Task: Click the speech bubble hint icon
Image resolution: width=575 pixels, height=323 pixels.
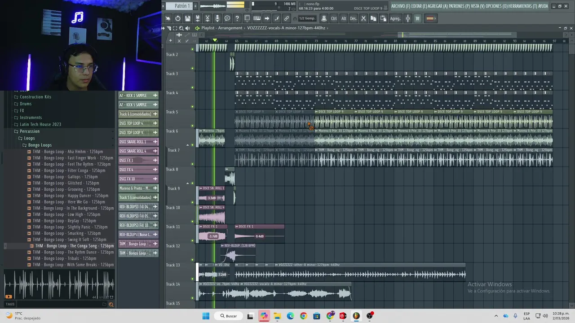Action: coord(227,18)
